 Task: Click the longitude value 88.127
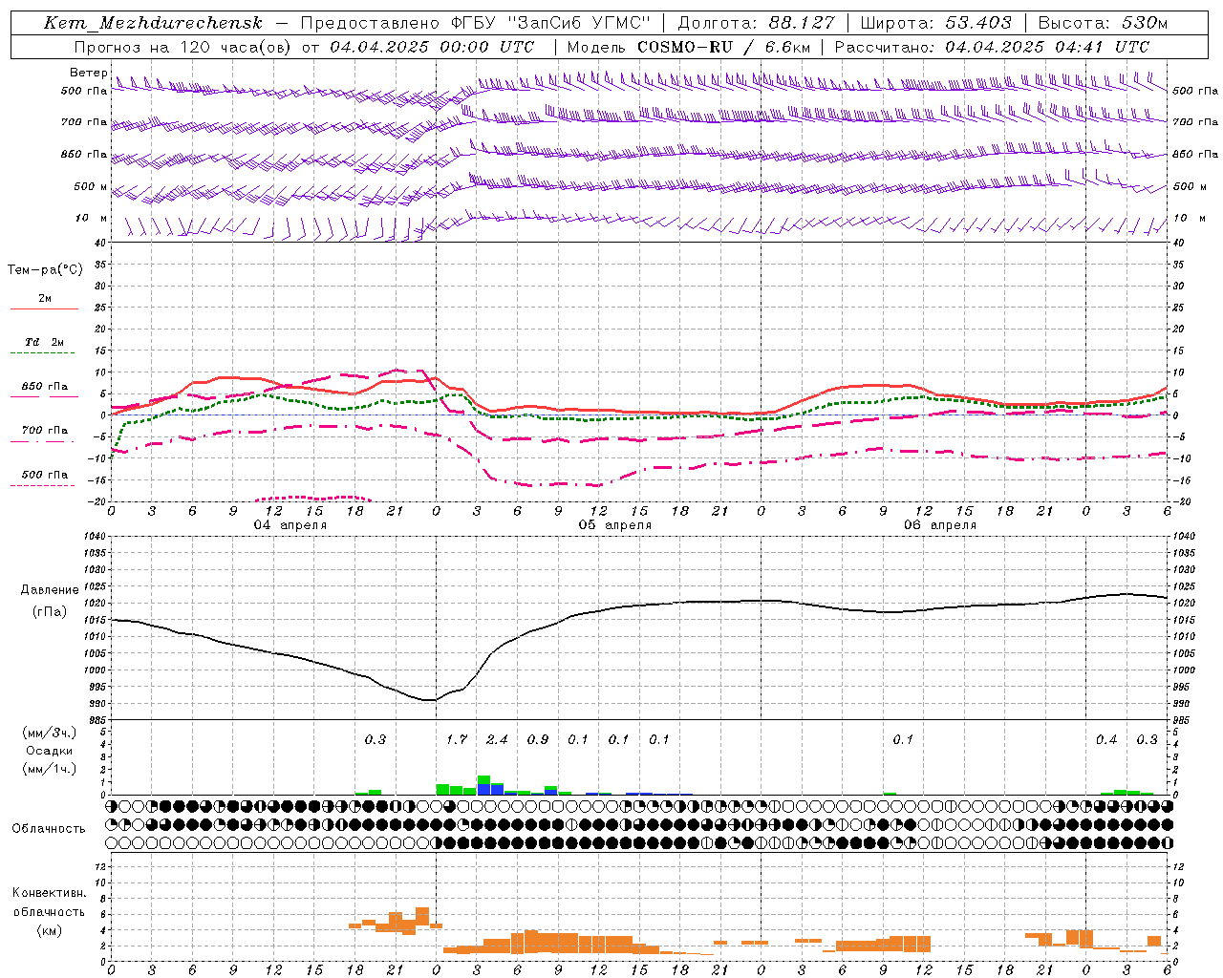click(x=801, y=23)
